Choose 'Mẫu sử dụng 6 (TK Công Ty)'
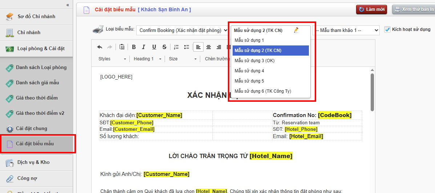 262,91
